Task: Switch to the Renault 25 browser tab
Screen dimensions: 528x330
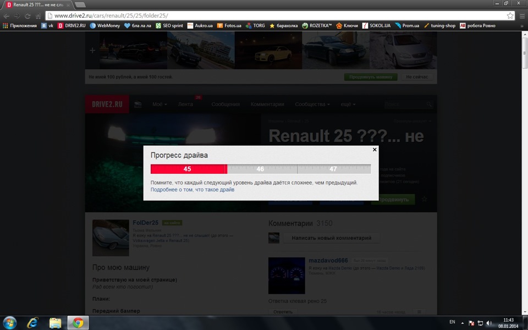Action: pyautogui.click(x=38, y=5)
